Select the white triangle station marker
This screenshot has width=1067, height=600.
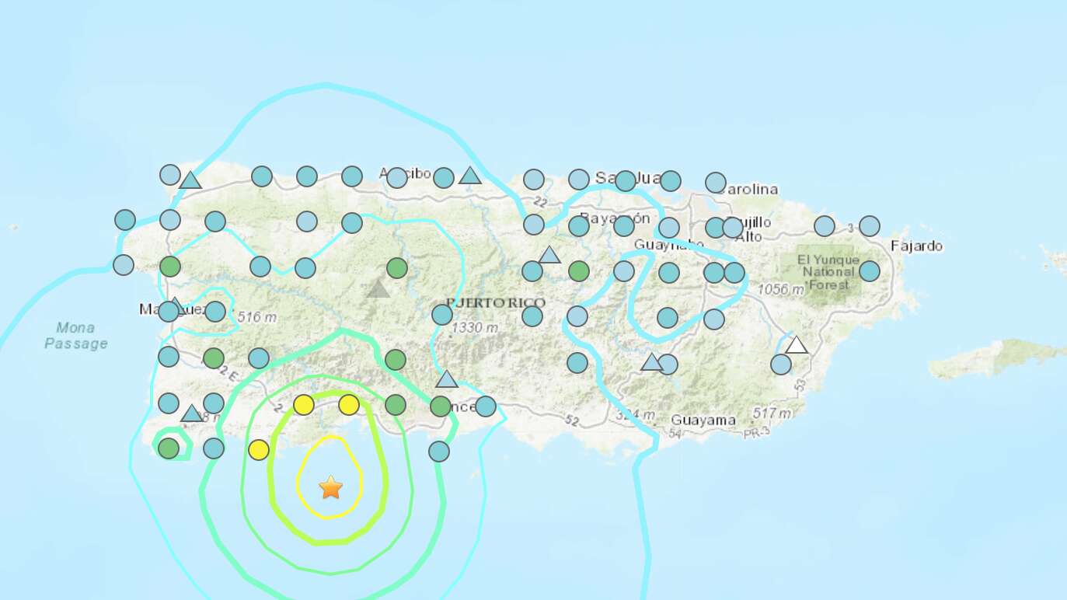pos(796,345)
